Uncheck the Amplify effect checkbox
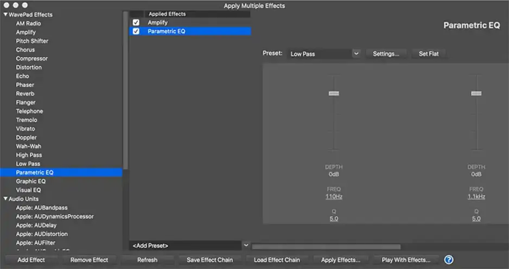The width and height of the screenshot is (509, 269). click(136, 23)
